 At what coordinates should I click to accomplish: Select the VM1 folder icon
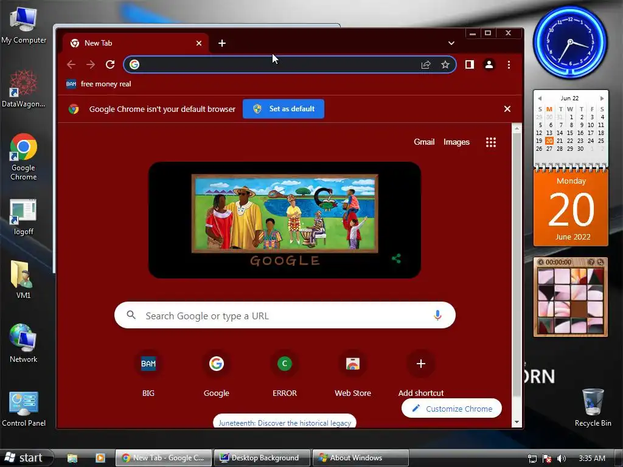click(x=24, y=280)
